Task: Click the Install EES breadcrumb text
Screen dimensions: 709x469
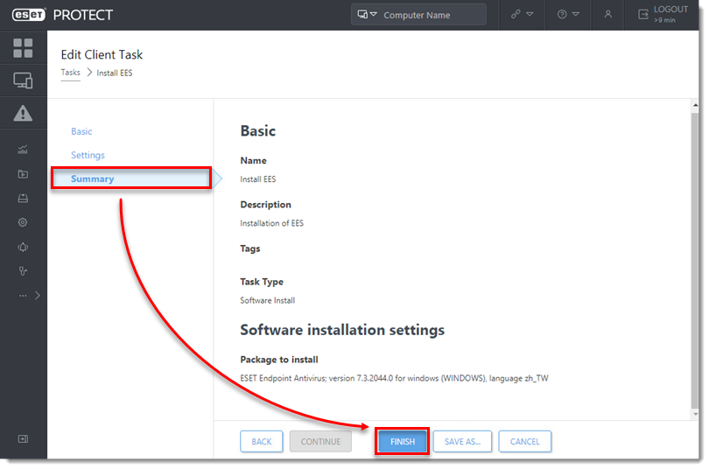Action: coord(115,73)
